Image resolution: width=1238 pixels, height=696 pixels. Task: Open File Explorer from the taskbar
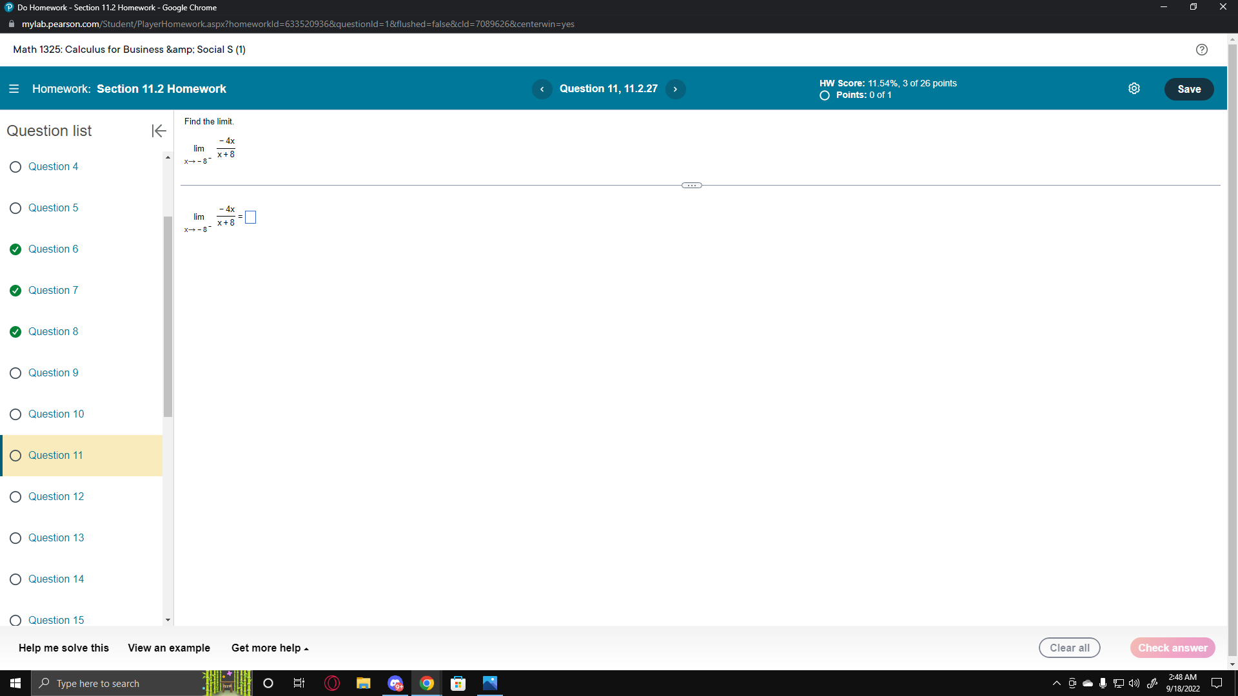pos(363,683)
